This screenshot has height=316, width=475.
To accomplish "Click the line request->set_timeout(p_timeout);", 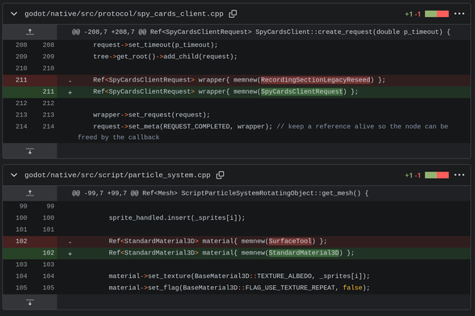I will (155, 44).
